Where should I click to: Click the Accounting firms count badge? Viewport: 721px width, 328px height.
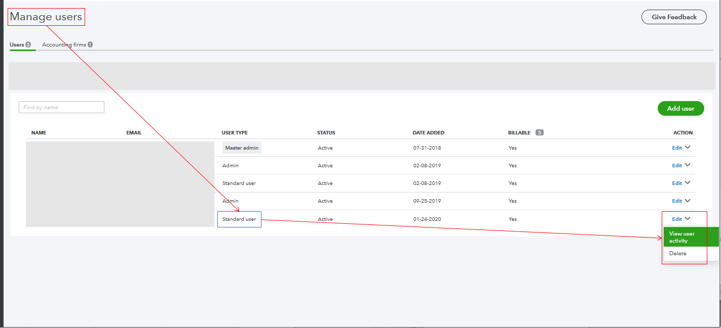pos(91,44)
